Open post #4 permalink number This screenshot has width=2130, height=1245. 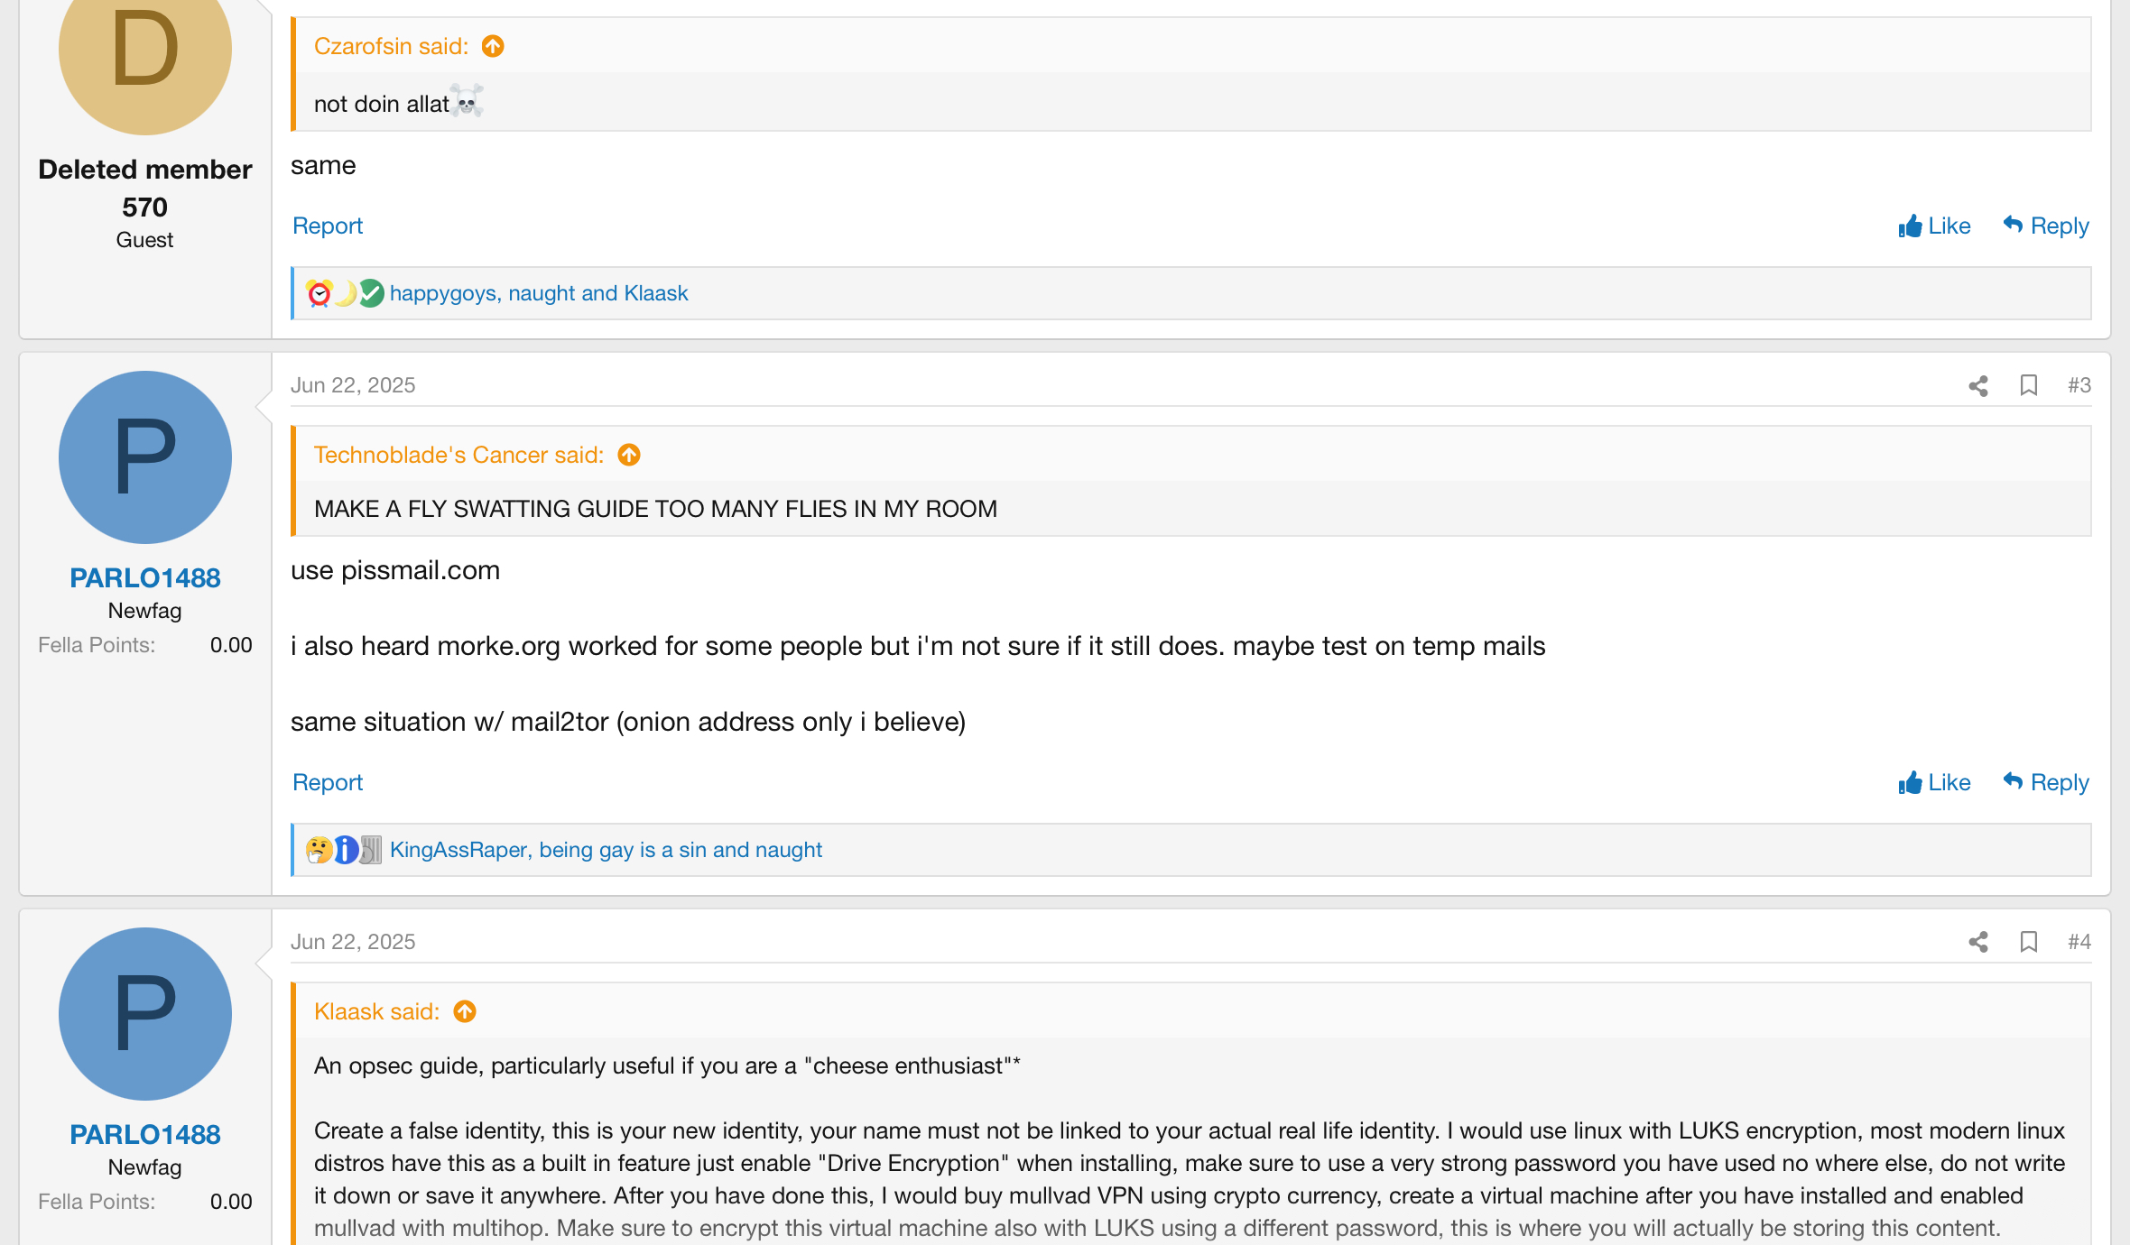pos(2079,942)
